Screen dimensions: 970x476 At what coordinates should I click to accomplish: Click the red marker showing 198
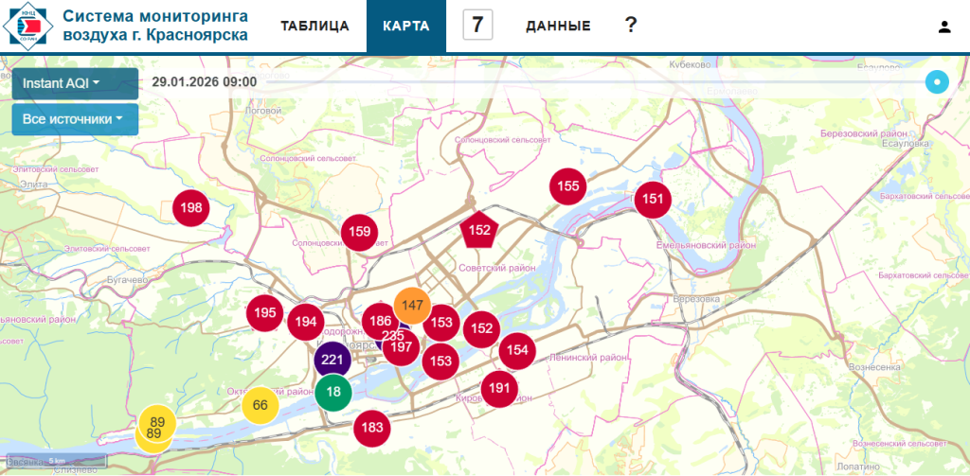pyautogui.click(x=190, y=208)
